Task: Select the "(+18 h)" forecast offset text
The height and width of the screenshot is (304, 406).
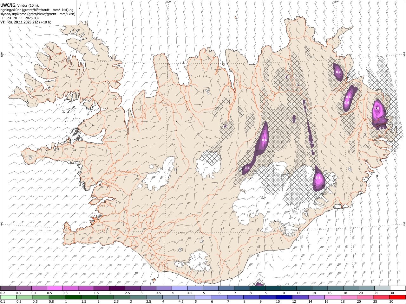Action: pos(46,22)
